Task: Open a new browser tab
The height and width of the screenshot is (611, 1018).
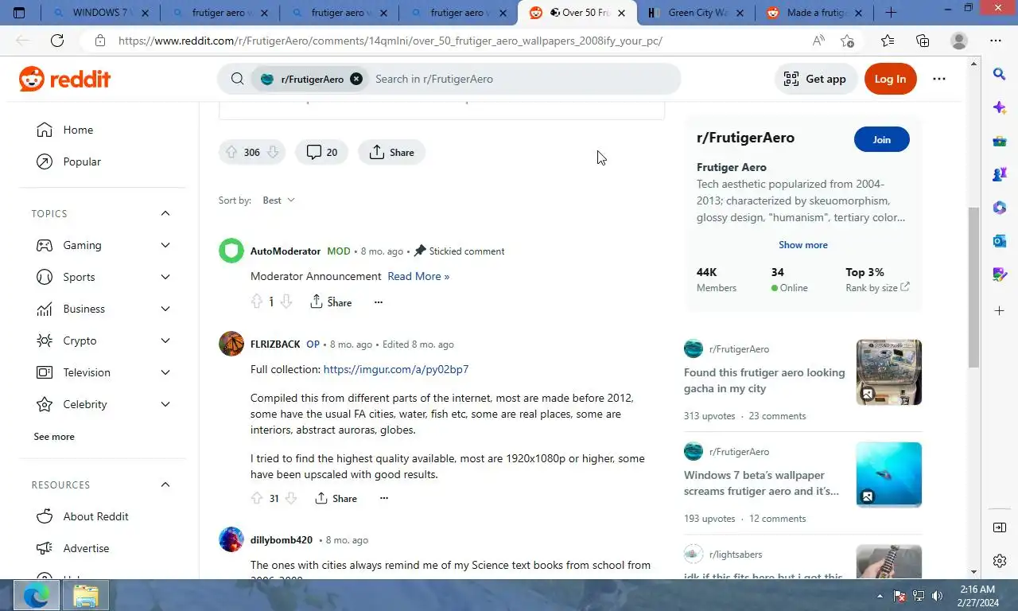Action: click(891, 13)
